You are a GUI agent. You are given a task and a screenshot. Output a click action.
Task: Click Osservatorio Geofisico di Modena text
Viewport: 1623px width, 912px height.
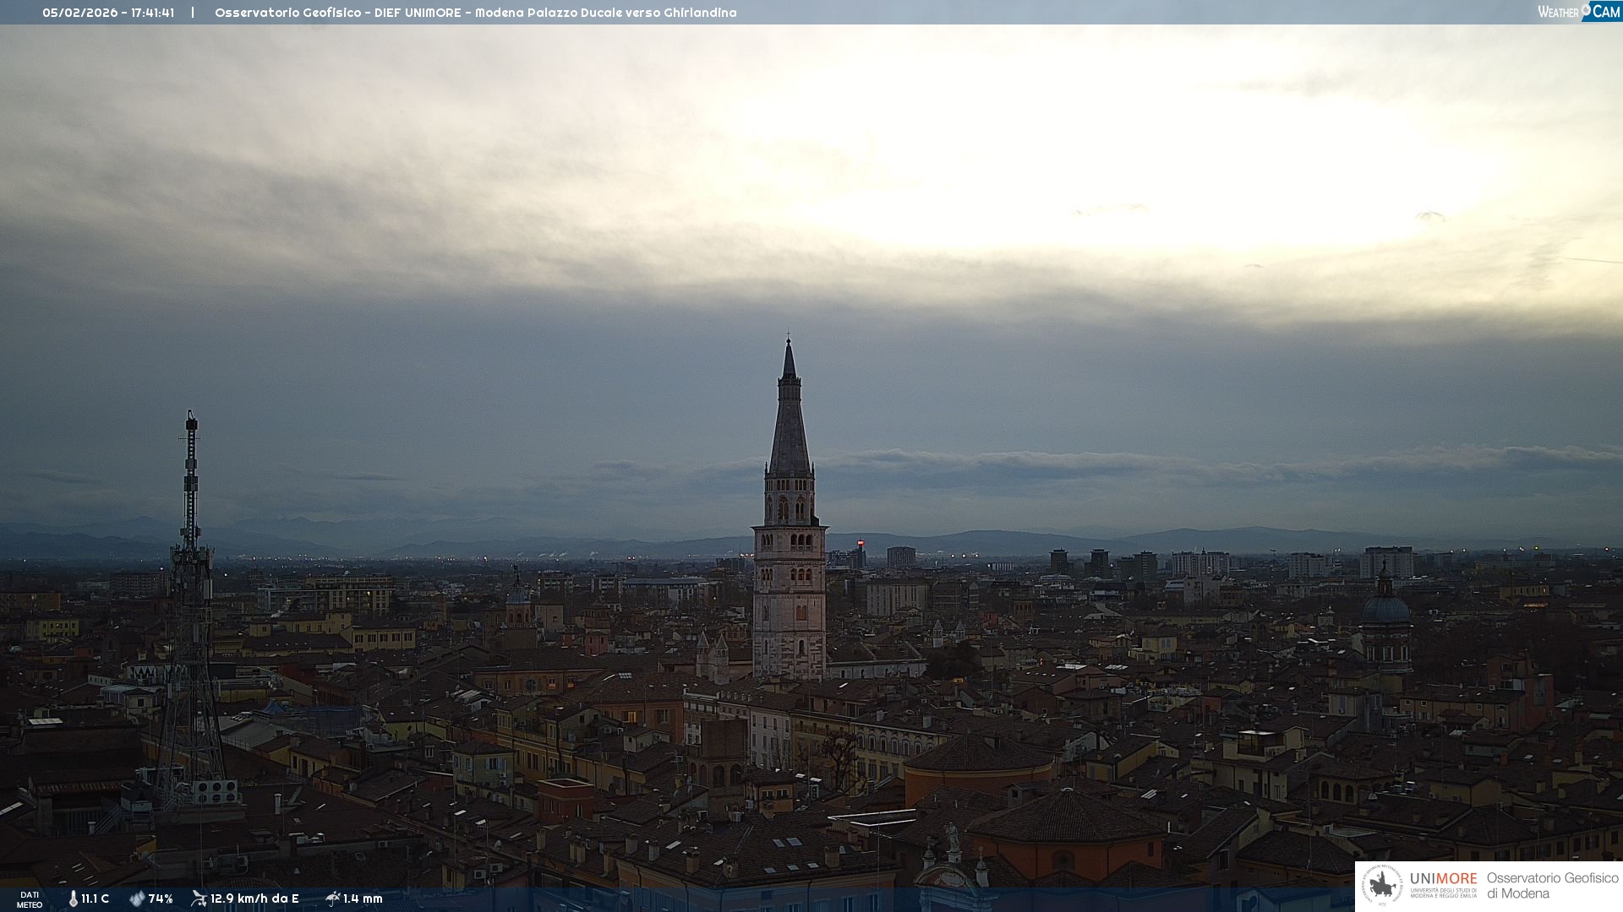tap(1552, 886)
